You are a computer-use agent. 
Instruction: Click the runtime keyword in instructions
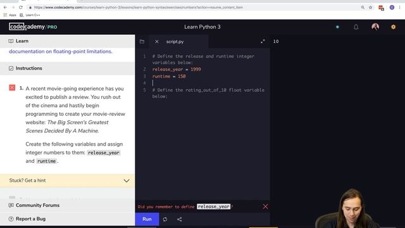pos(46,161)
